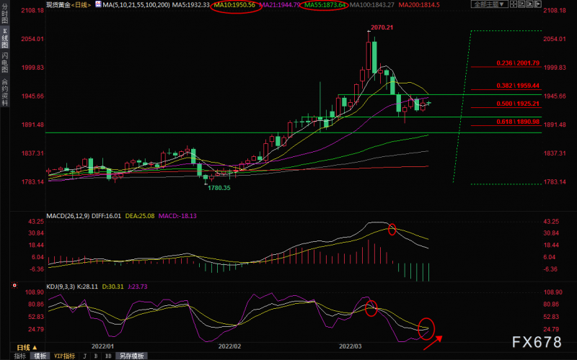
Task: Select the 指标 bottom tab
Action: [20, 356]
